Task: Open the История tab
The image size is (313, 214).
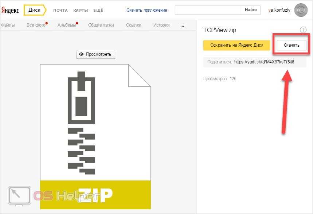Action: click(x=161, y=25)
